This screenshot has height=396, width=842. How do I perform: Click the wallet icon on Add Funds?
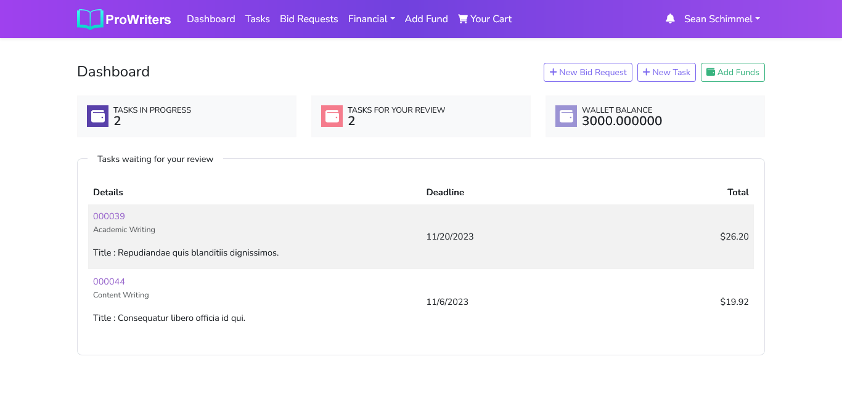click(x=710, y=72)
